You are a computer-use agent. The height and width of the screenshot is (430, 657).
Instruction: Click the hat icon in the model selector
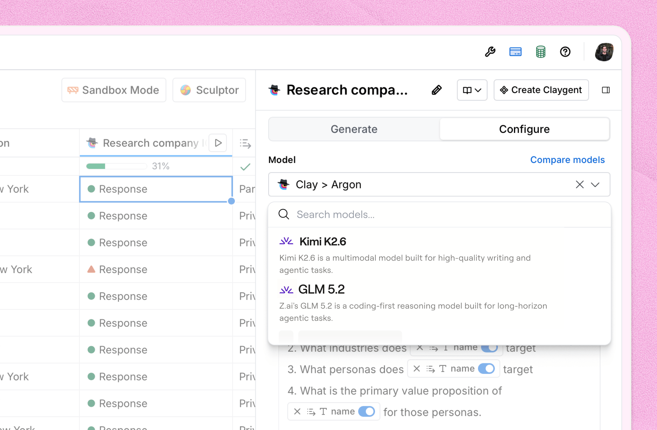point(284,185)
